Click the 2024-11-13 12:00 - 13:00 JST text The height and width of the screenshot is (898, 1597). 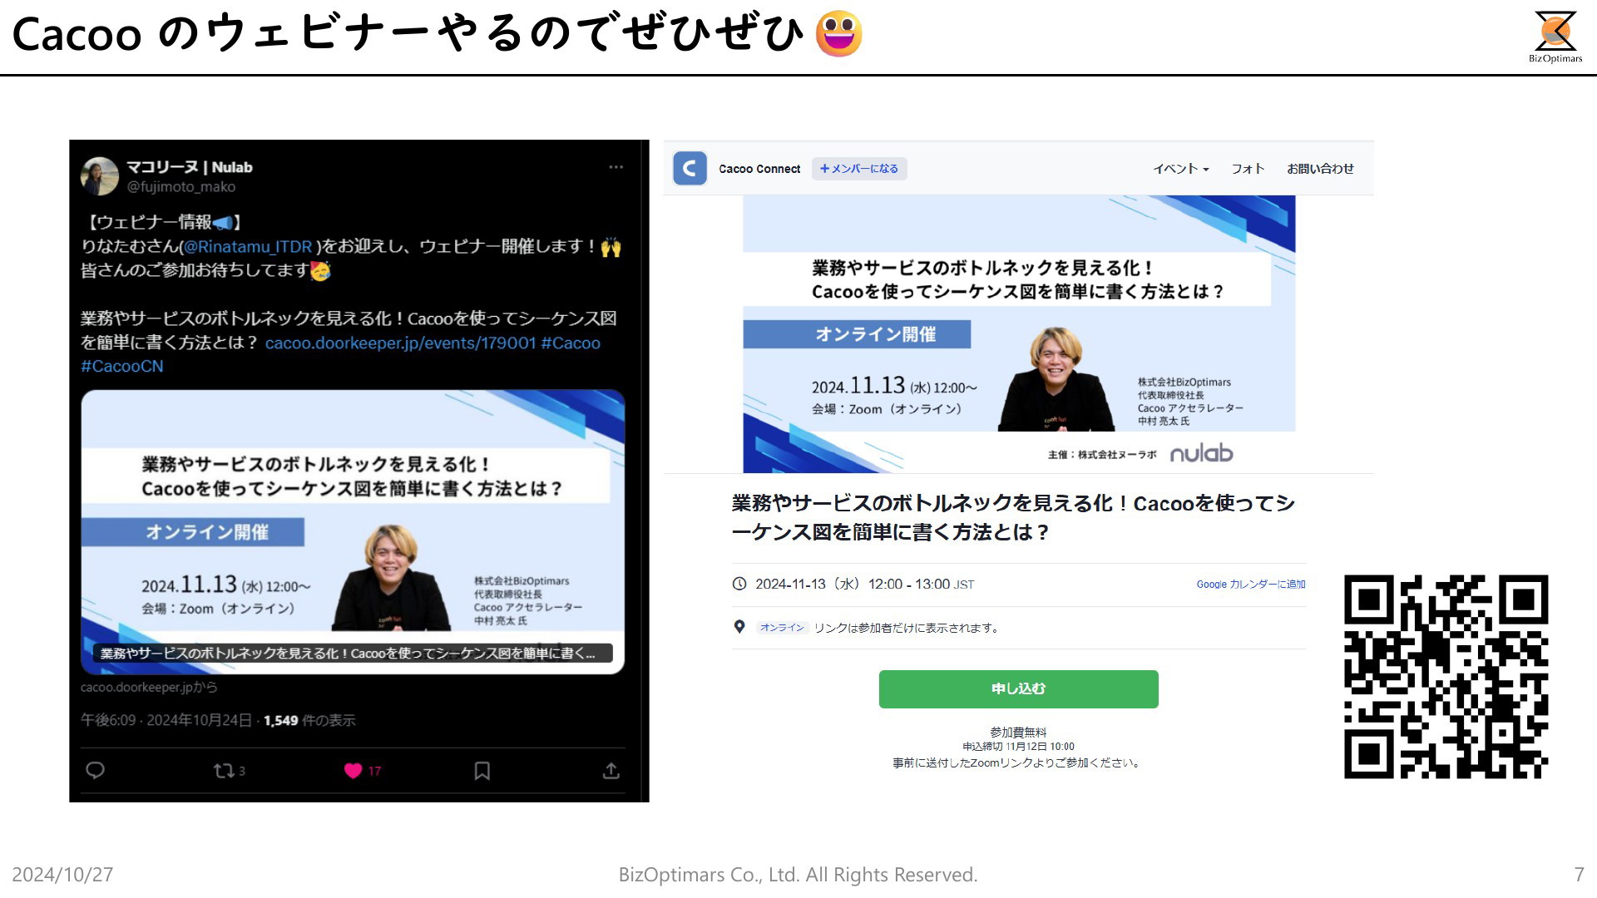(x=864, y=585)
